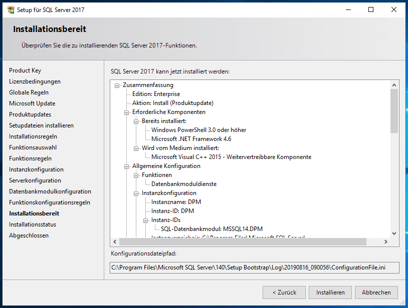The width and height of the screenshot is (408, 308).
Task: Go to the Product Key step
Action: pyautogui.click(x=25, y=70)
